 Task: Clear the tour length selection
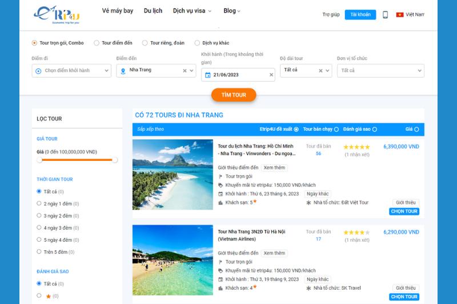(320, 71)
